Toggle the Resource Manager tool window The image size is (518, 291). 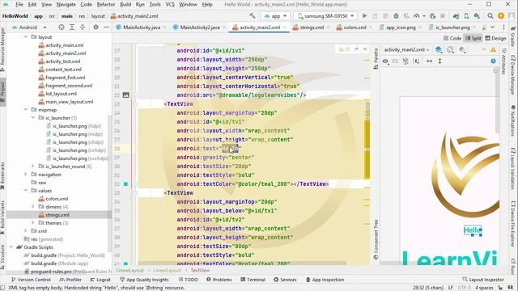pos(2,49)
